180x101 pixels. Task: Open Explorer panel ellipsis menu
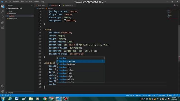click(x=31, y=5)
